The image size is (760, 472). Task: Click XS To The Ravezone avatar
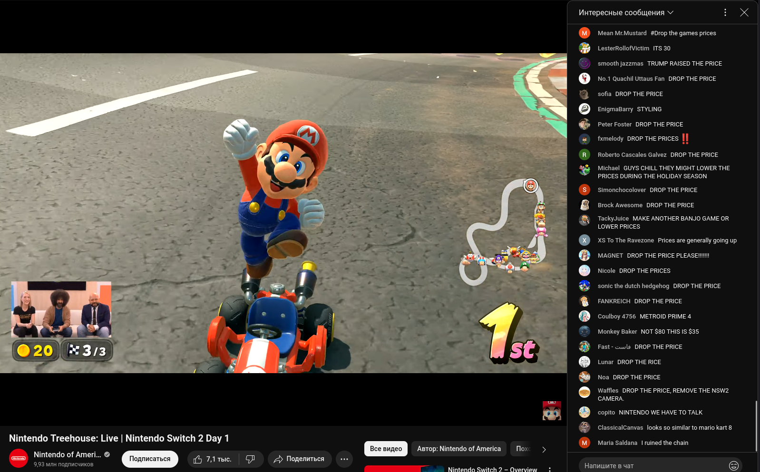click(x=585, y=240)
